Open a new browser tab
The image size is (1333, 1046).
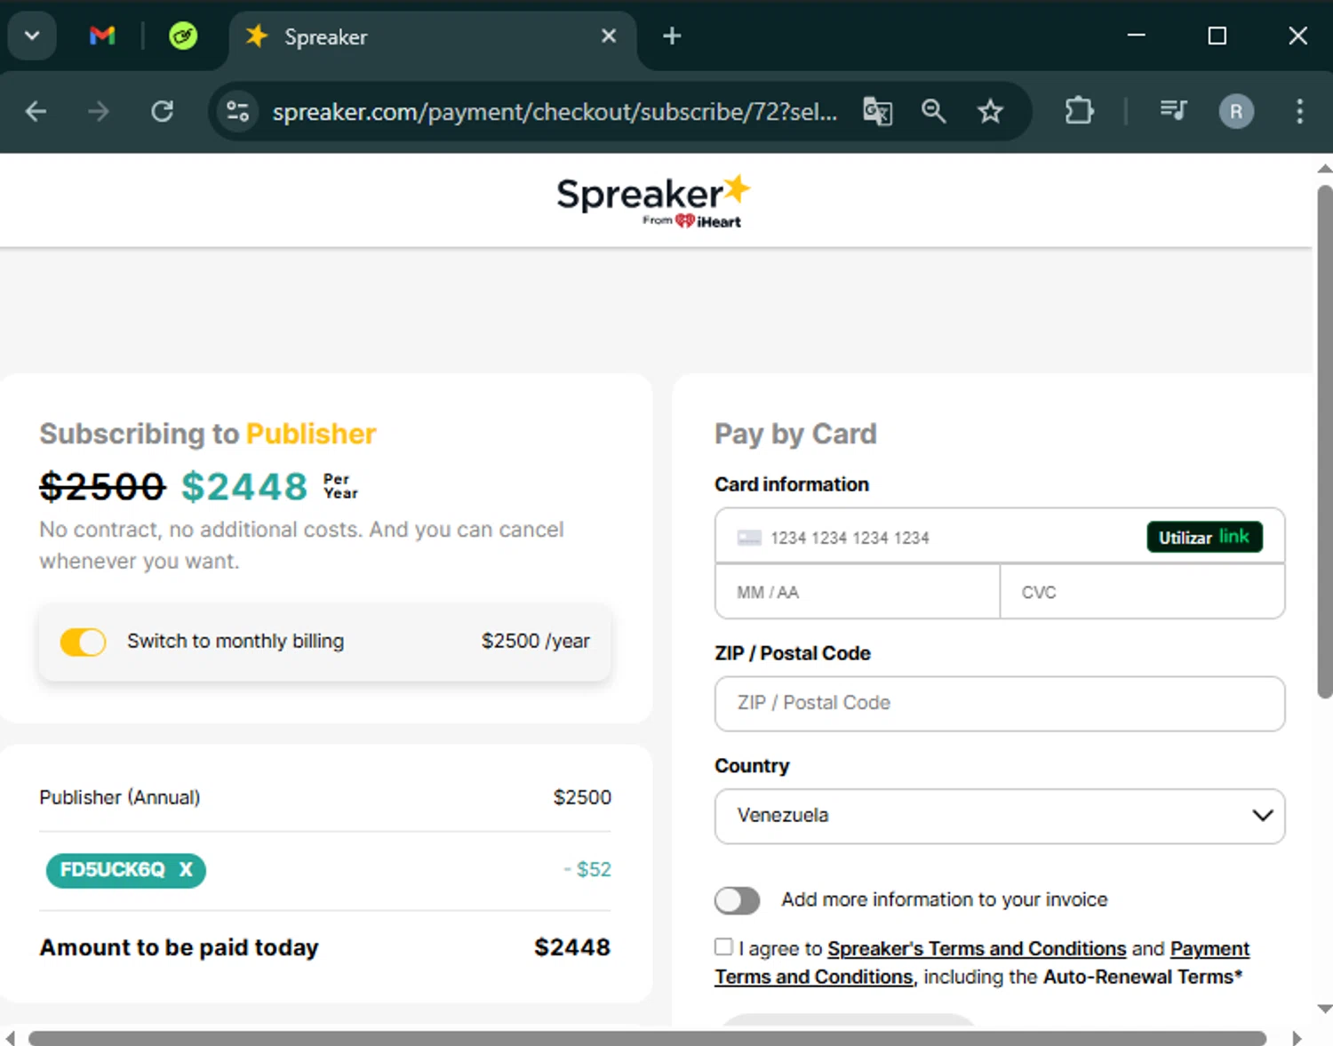pos(672,36)
